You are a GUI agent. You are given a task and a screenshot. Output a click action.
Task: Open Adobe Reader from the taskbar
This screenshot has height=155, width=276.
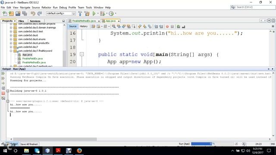58,151
